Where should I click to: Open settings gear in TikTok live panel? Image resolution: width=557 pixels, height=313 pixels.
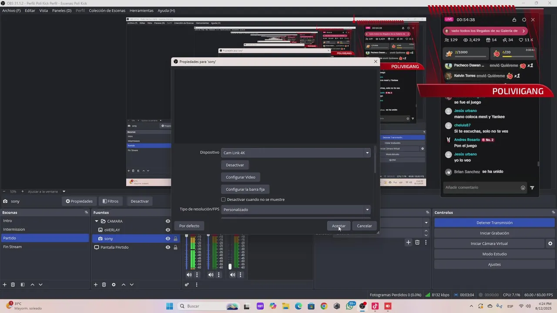524,20
